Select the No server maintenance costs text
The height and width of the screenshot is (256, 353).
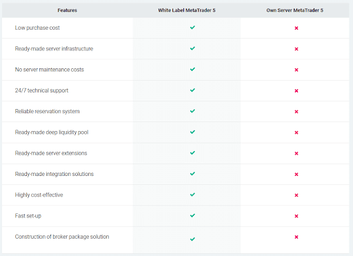(x=50, y=70)
